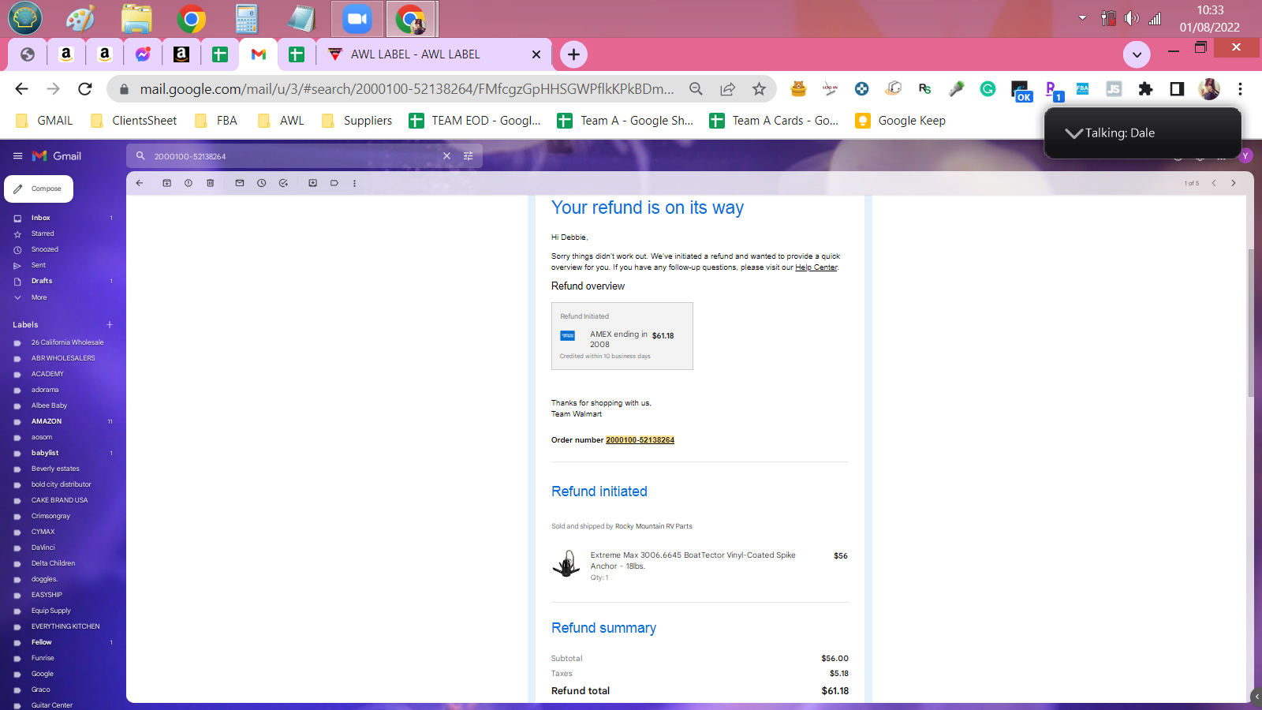Go to the newer email arrow
Image resolution: width=1262 pixels, height=710 pixels.
(1214, 183)
